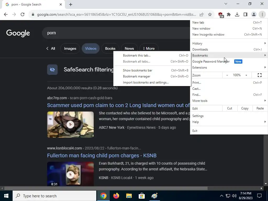Click Paste in the Edit row
The width and height of the screenshot is (268, 201).
pyautogui.click(x=260, y=108)
